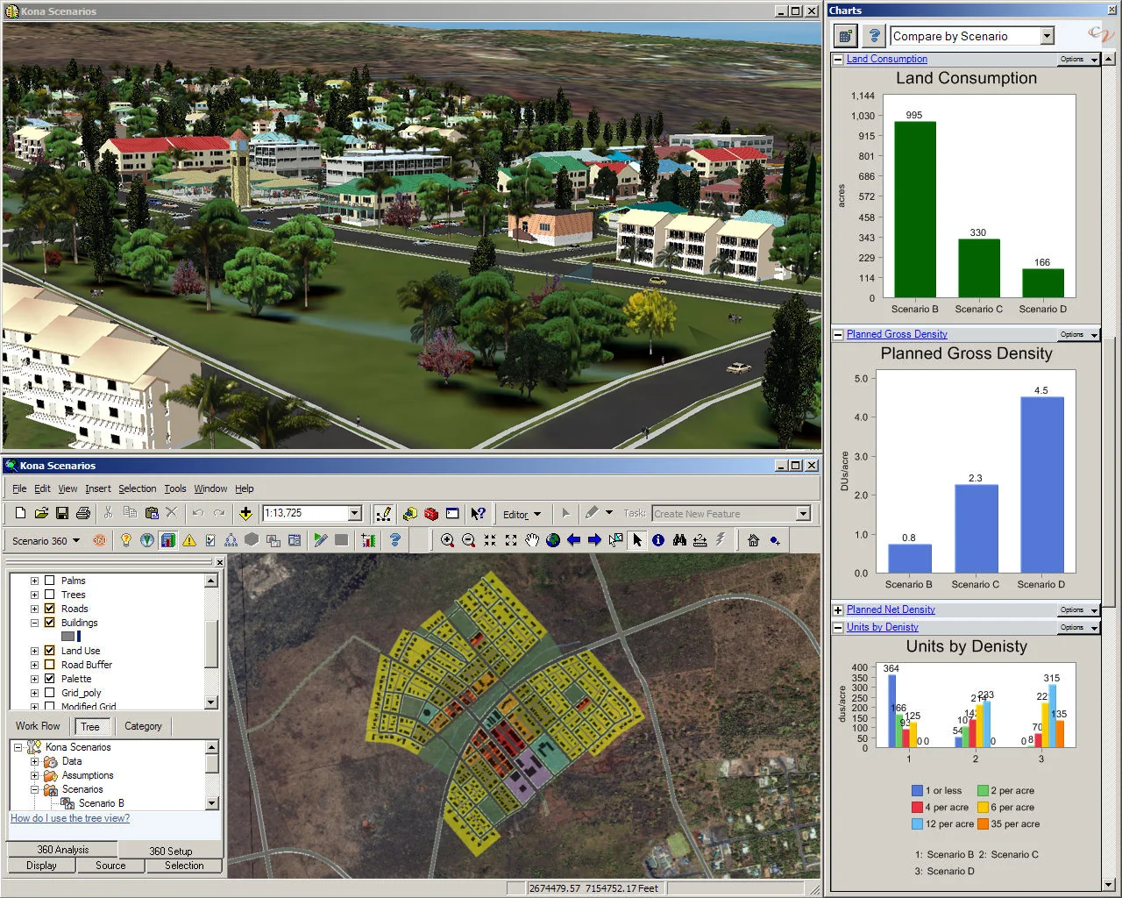Click the yellow warning triangle icon
This screenshot has width=1122, height=898.
click(x=189, y=540)
